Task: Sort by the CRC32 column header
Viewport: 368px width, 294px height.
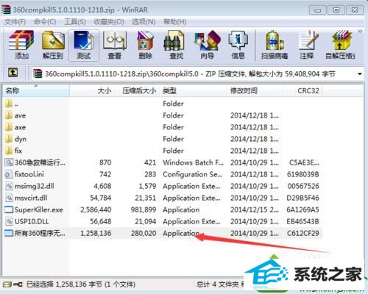Action: coord(303,90)
